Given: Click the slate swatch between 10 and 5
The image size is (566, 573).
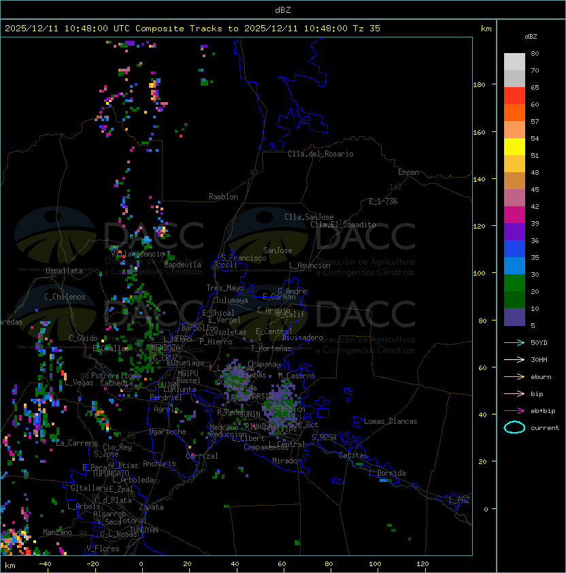Looking at the screenshot, I should coord(514,317).
